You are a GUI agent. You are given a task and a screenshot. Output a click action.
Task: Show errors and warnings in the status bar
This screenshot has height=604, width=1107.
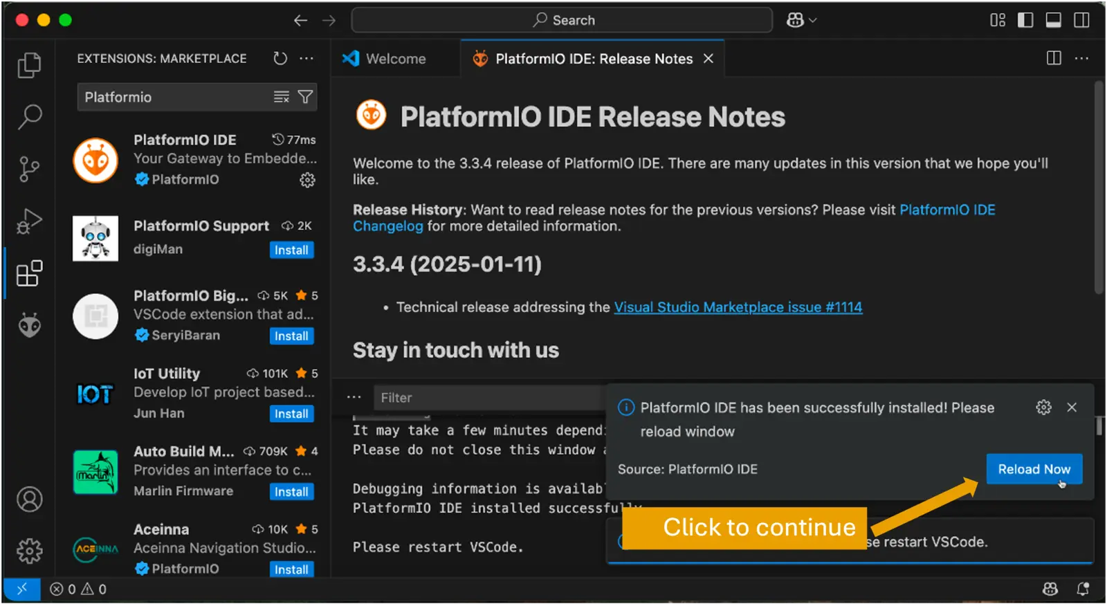78,589
